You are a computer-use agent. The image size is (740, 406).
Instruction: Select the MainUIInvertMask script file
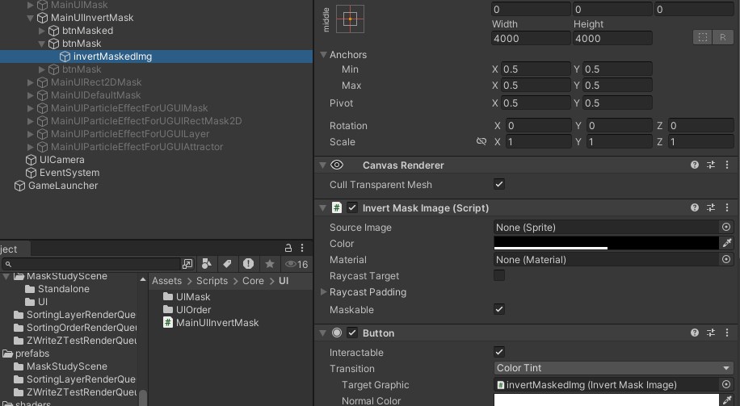[x=211, y=323]
